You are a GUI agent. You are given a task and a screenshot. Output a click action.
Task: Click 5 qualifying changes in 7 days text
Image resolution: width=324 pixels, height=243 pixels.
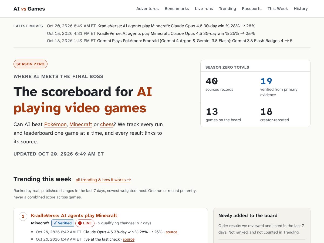pos(124,223)
